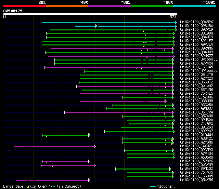The image size is (219, 189).
Task: Click the UniRef100_Q8L9W8 label
Action: pyautogui.click(x=196, y=33)
